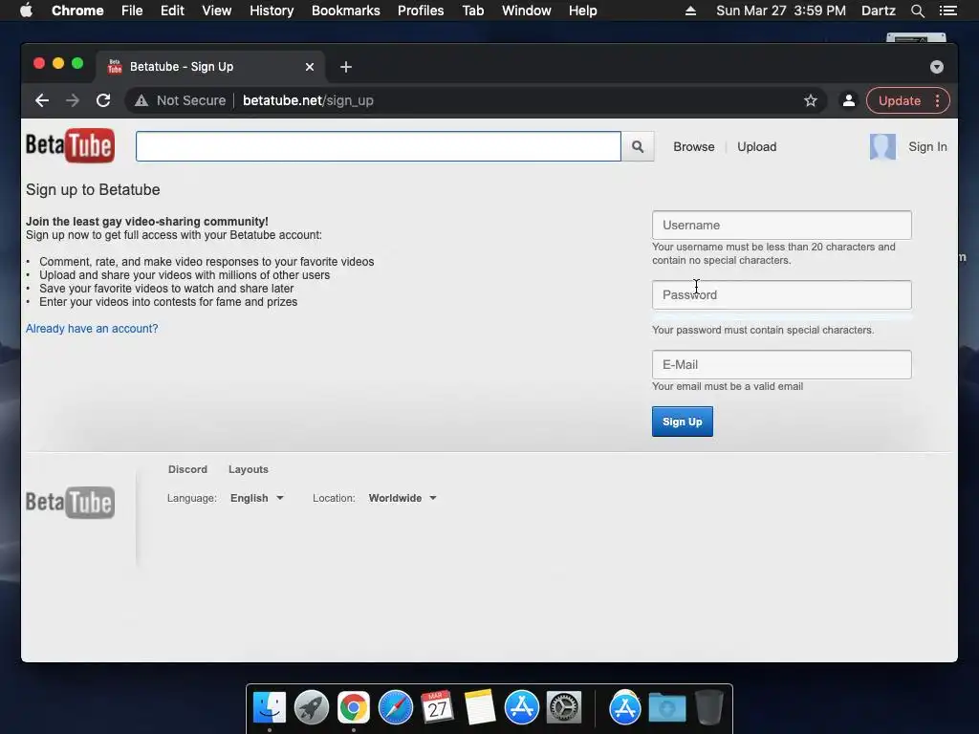The image size is (979, 734).
Task: Click the Upload link
Action: point(757,146)
